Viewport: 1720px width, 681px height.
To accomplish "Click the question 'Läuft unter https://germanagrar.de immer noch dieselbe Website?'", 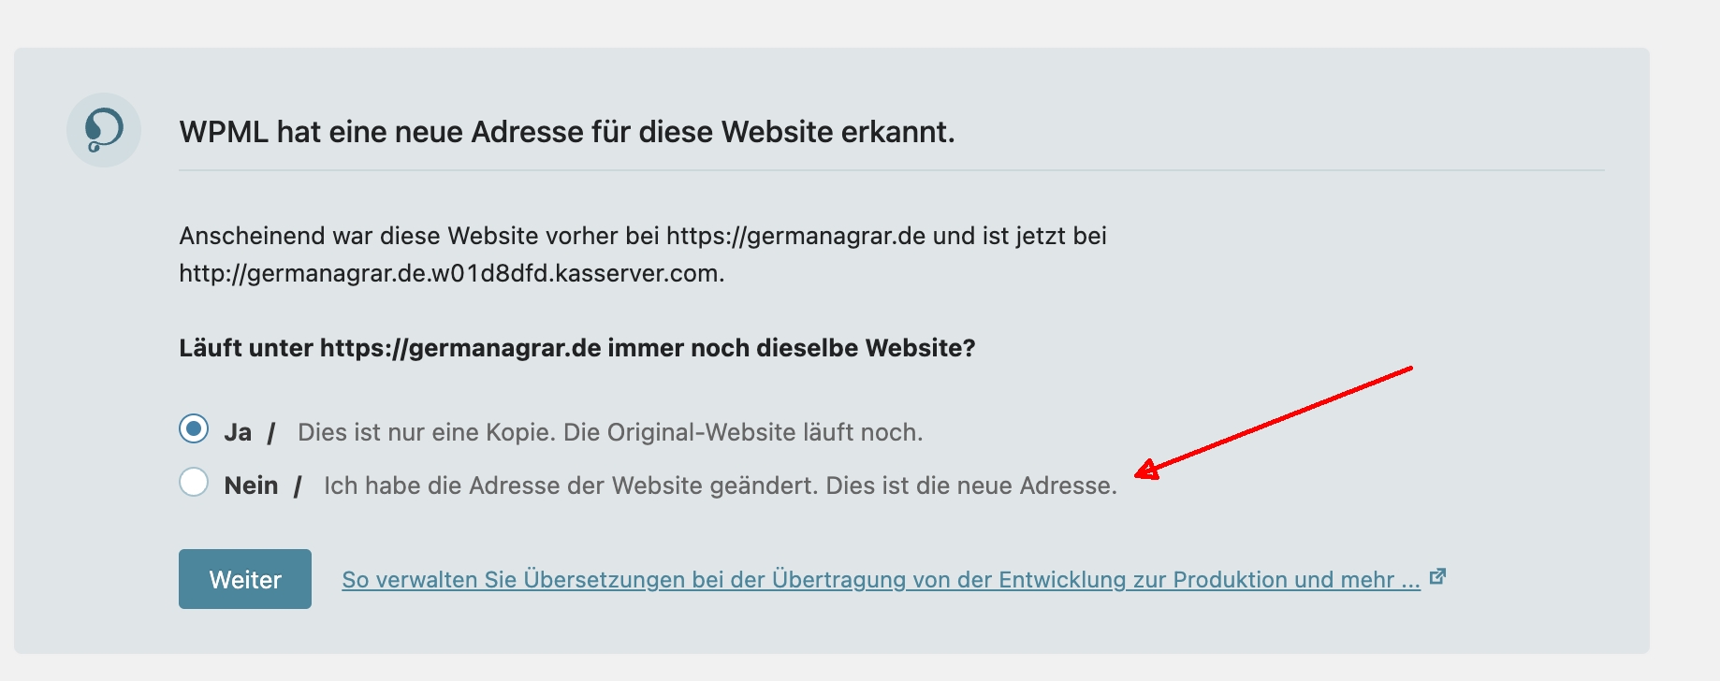I will [x=577, y=348].
